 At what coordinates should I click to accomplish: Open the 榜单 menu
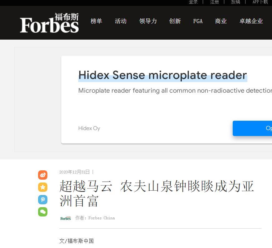click(96, 21)
